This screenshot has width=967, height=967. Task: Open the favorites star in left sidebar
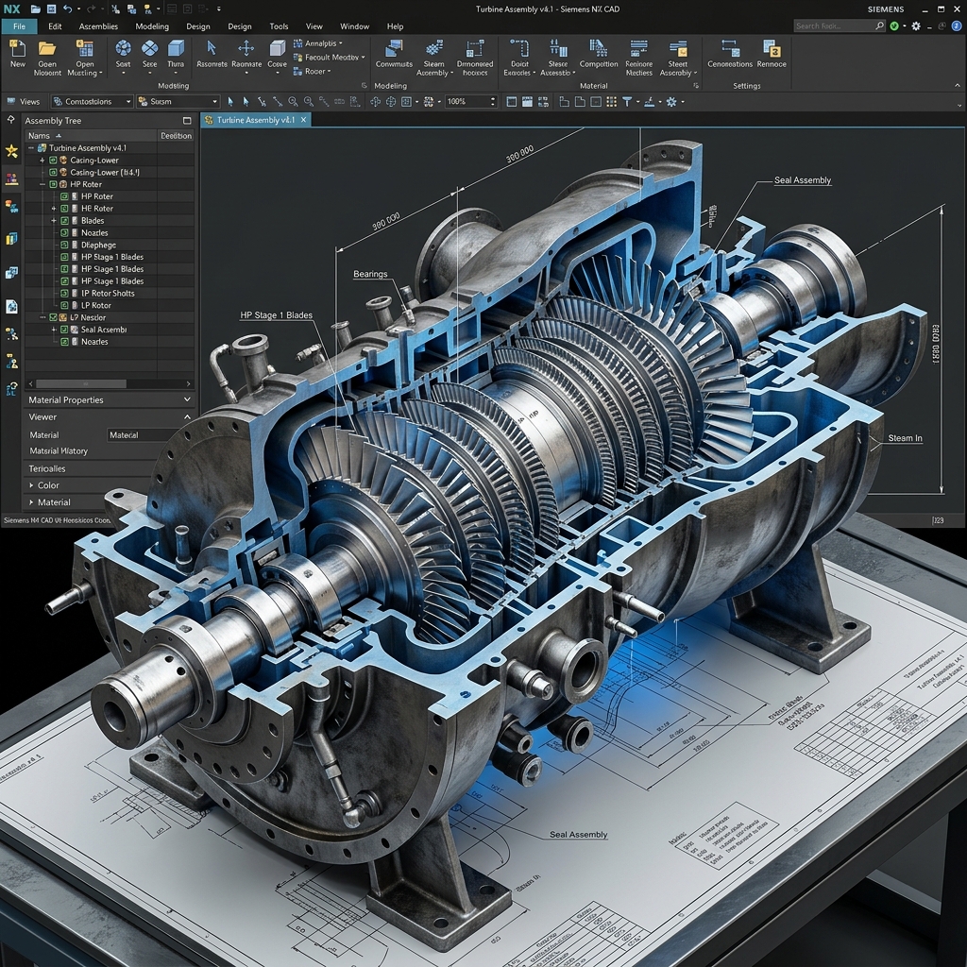coord(11,151)
